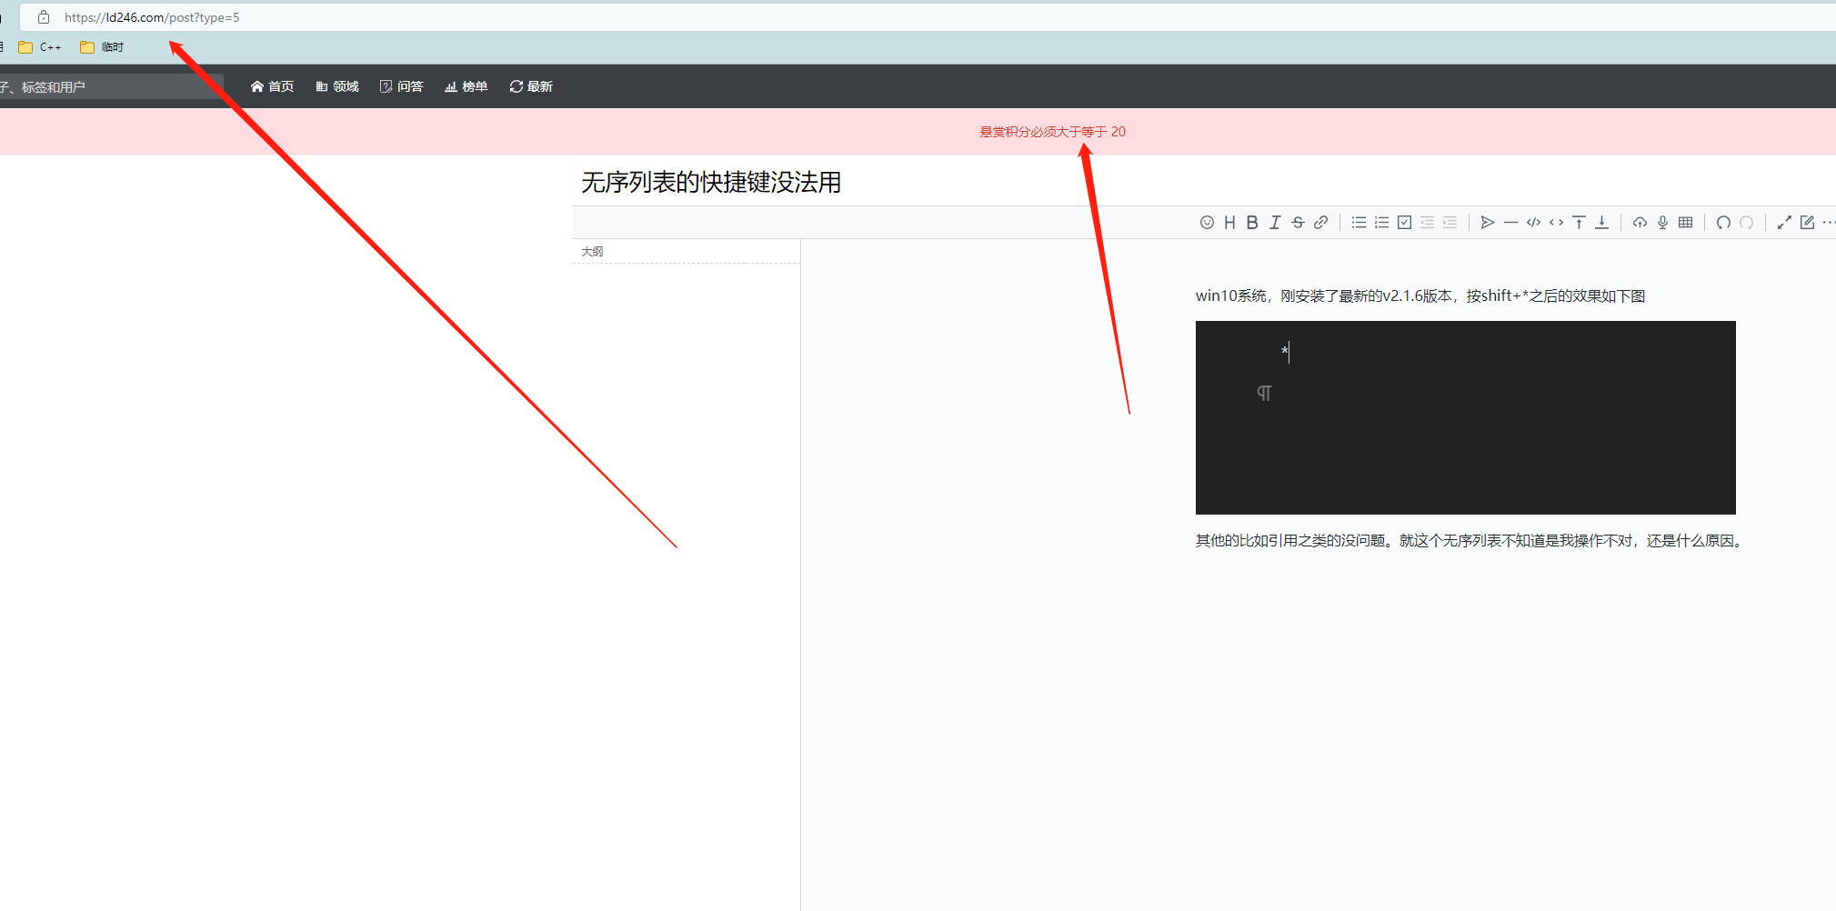Switch editor preview mode with the edit icon
The width and height of the screenshot is (1836, 911).
(1805, 222)
